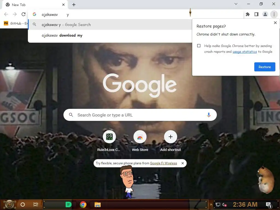
Task: Click the Restore button
Action: point(265,67)
